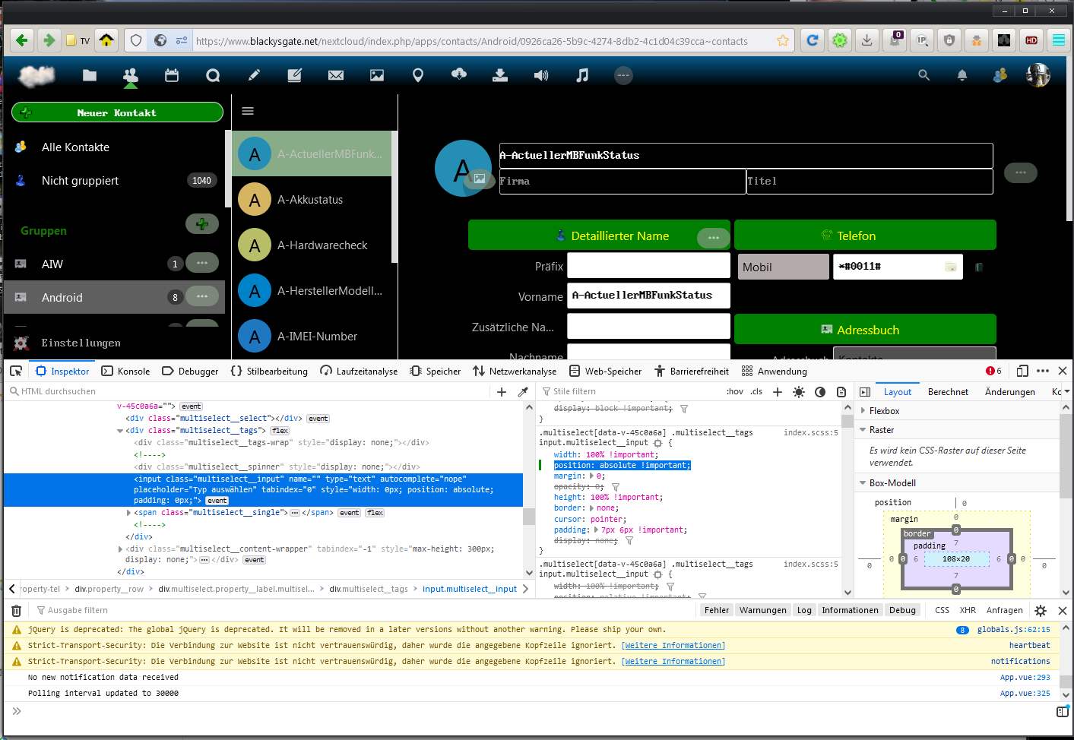Expand the Flexbox section in Layout

(x=863, y=411)
